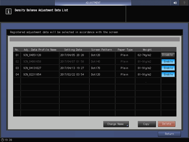Toggle Disable button for SCN_04051128
This screenshot has width=189, height=142.
pos(168,55)
